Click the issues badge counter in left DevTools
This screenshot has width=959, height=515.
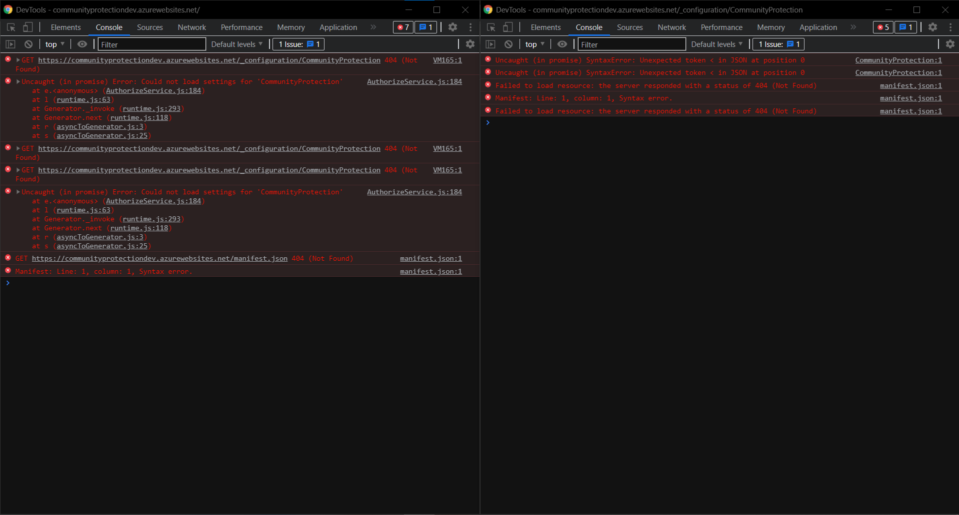(426, 27)
